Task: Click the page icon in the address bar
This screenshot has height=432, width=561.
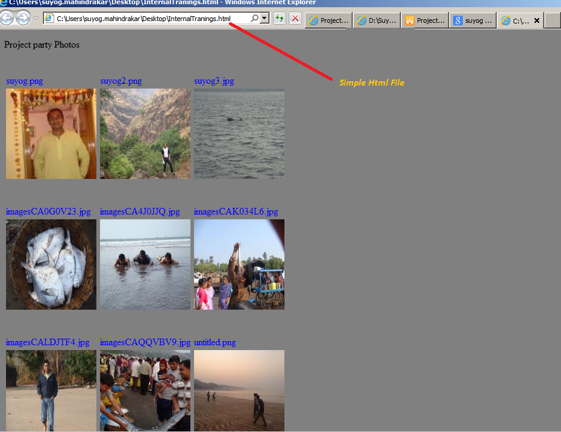Action: pyautogui.click(x=49, y=19)
